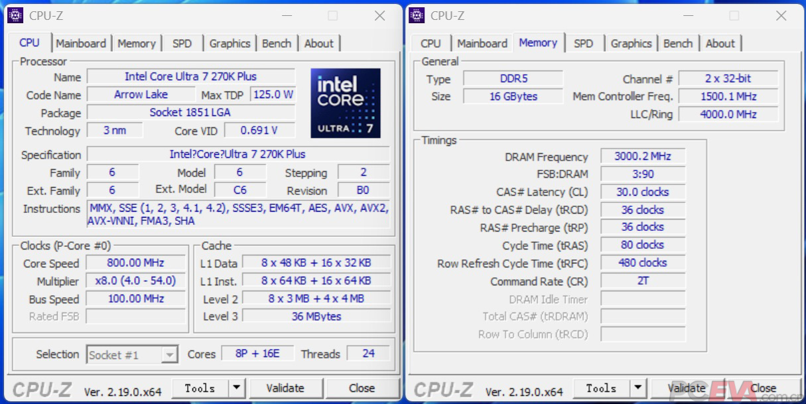Open SPD tab in right CPU-Z window
This screenshot has width=806, height=404.
pos(584,43)
